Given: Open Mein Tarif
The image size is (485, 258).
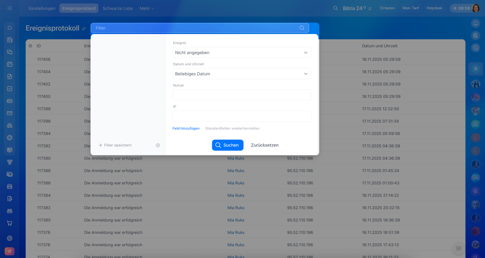Looking at the screenshot, I should point(411,8).
